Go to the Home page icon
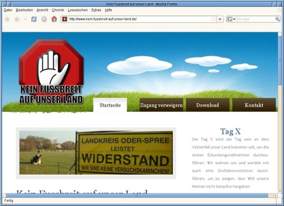Image resolution: width=284 pixels, height=206 pixels. 54,19
